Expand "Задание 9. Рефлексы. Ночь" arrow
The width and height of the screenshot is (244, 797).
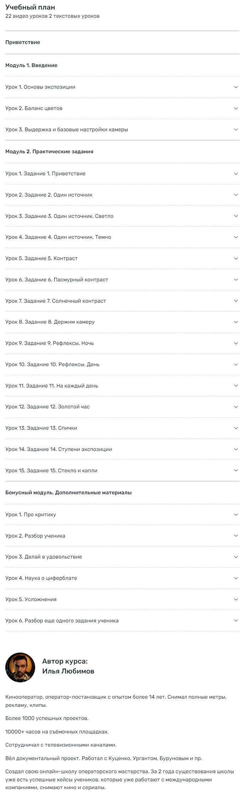(x=236, y=343)
